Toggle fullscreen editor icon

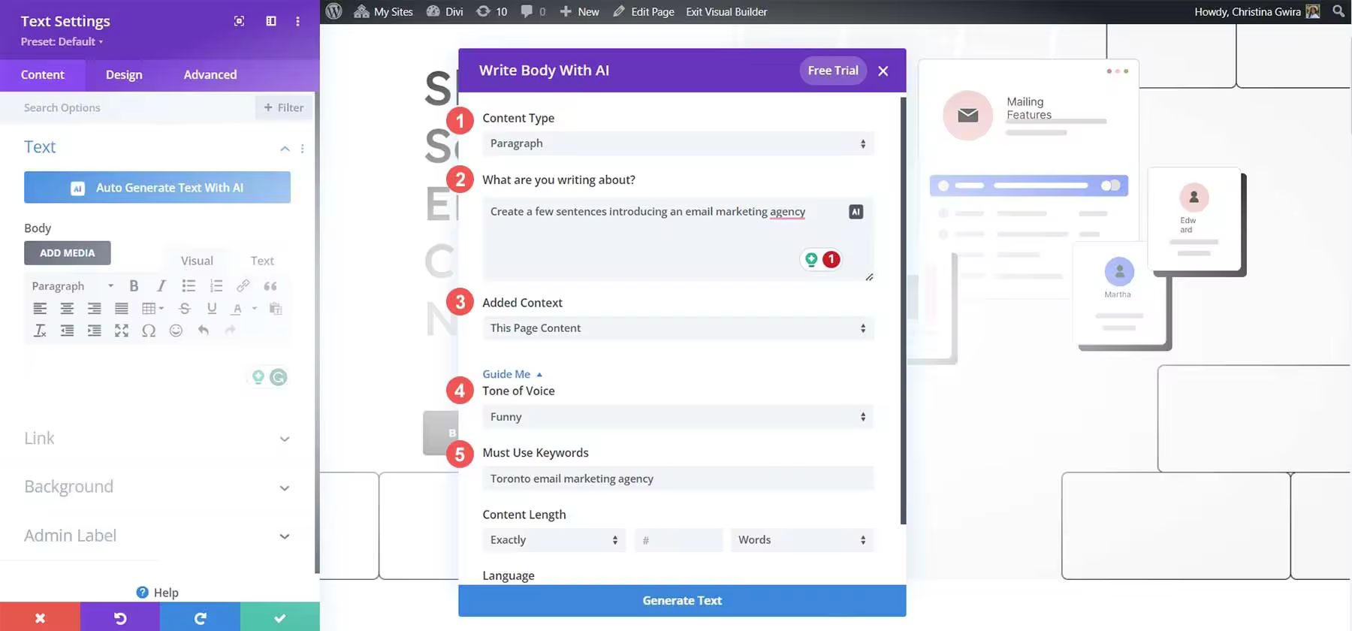point(121,331)
